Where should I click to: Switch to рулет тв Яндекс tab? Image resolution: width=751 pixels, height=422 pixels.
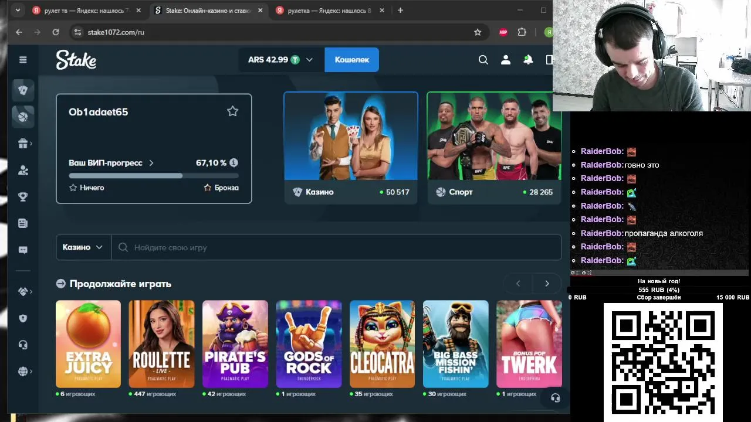click(87, 11)
